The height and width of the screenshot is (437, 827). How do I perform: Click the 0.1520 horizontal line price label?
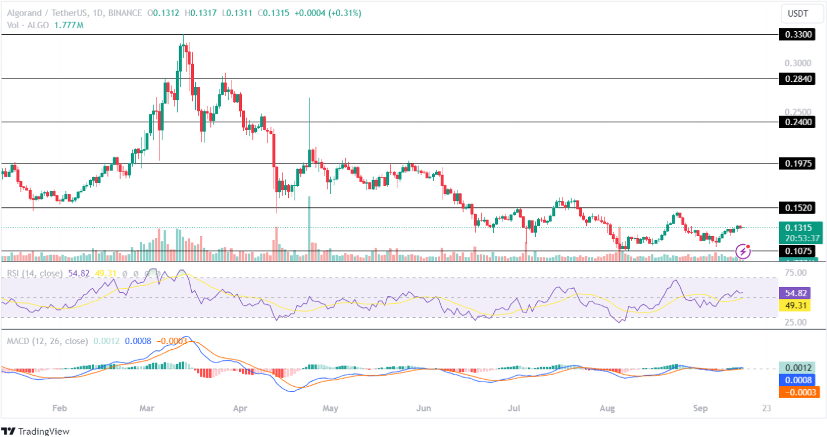click(x=797, y=207)
